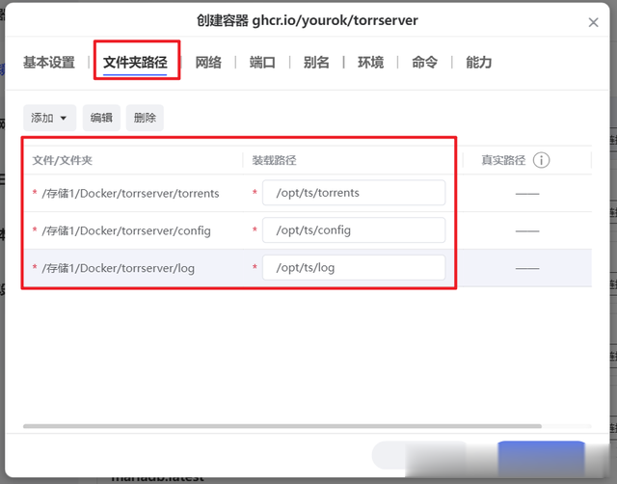Screen dimensions: 617x484
Task: Edit the /opt/ts/config mount path field
Action: (354, 230)
